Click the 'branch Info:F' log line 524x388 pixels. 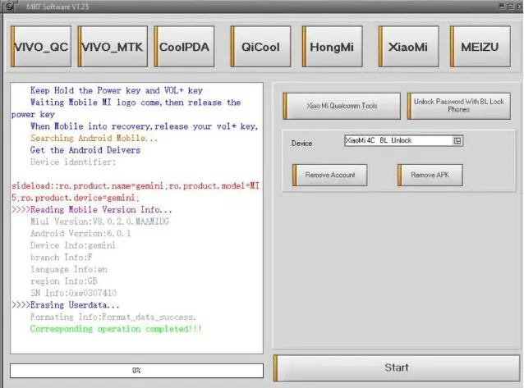[x=61, y=258]
